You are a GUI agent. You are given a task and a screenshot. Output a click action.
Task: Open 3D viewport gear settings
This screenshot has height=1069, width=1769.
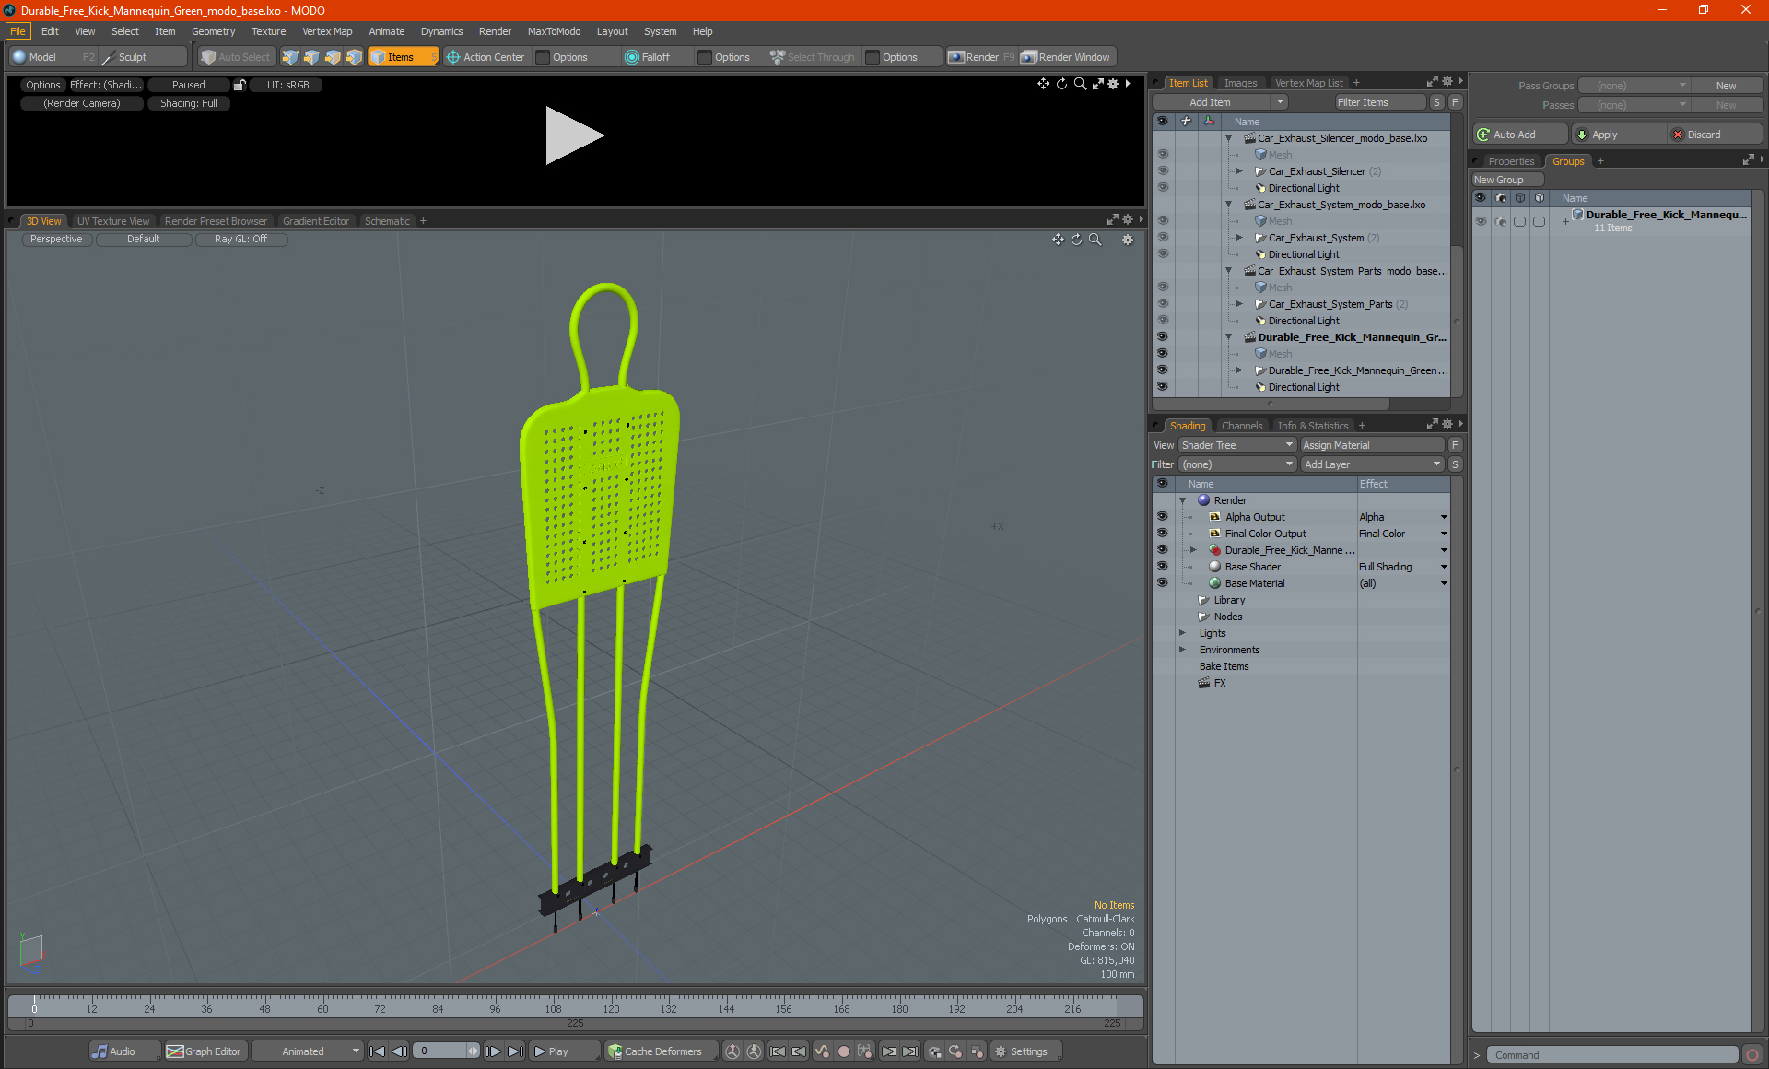click(x=1128, y=240)
